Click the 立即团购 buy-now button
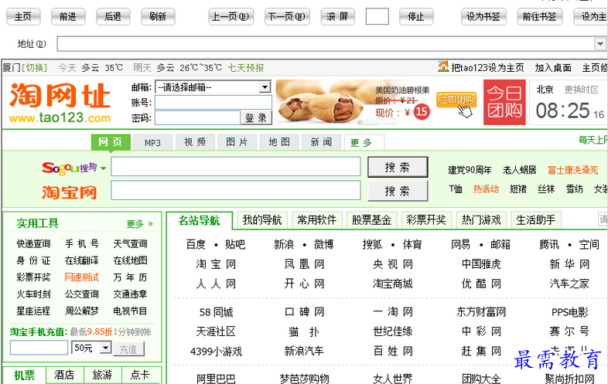608x384 pixels. point(456,100)
